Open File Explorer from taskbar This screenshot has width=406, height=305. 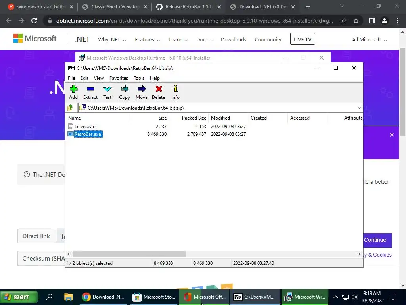tap(68, 297)
